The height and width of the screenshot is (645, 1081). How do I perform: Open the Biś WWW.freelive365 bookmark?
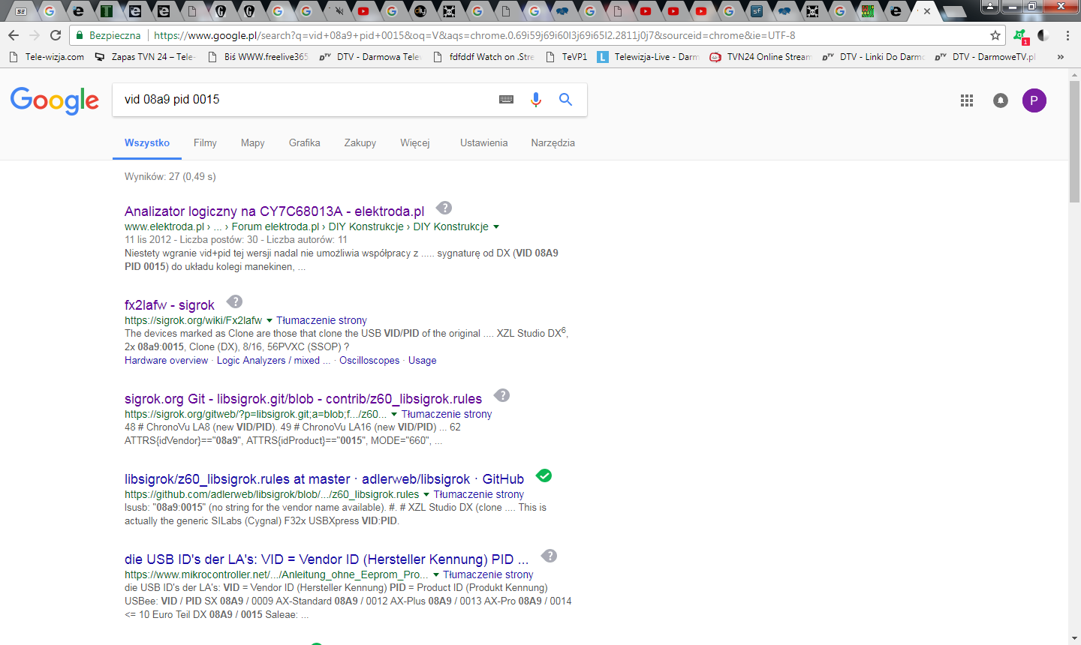tap(258, 56)
